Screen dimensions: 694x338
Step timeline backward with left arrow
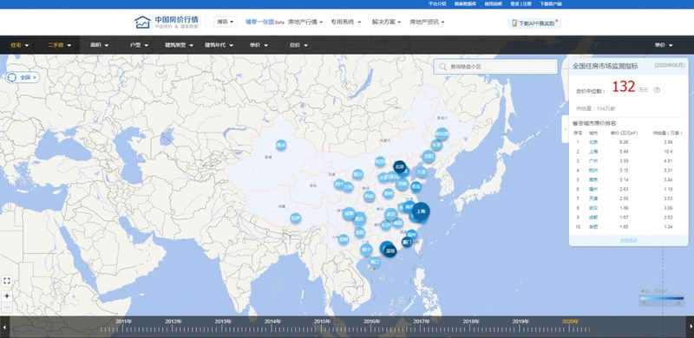[x=4, y=328]
